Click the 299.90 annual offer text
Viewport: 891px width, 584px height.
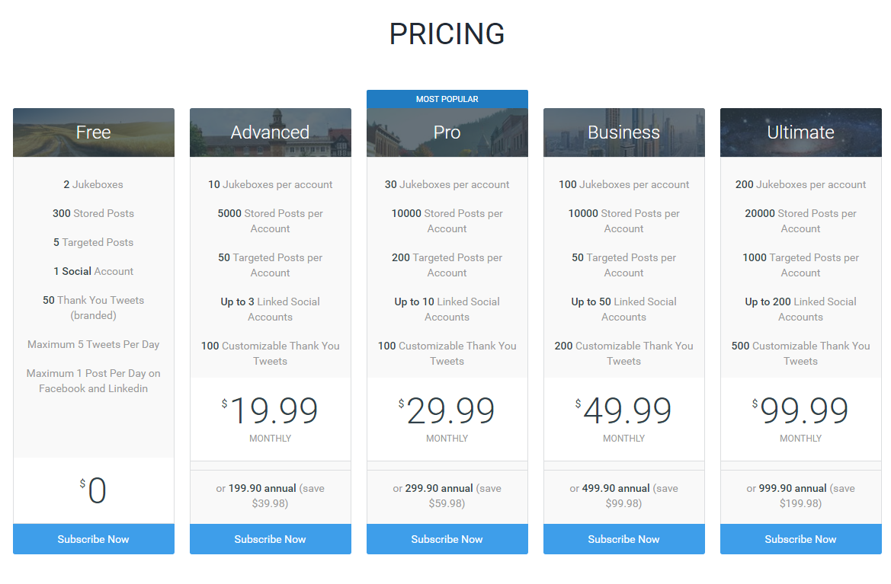tap(447, 496)
